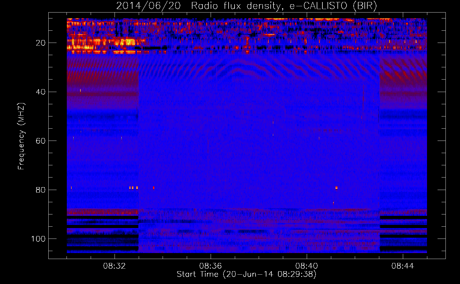Click the '08:40' time tick label

tap(306, 266)
